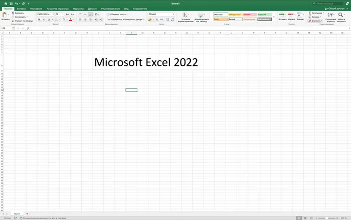Image resolution: width=351 pixels, height=220 pixels.
Task: Activate Format Painter (Формат по образцу)
Action: [x=22, y=21]
